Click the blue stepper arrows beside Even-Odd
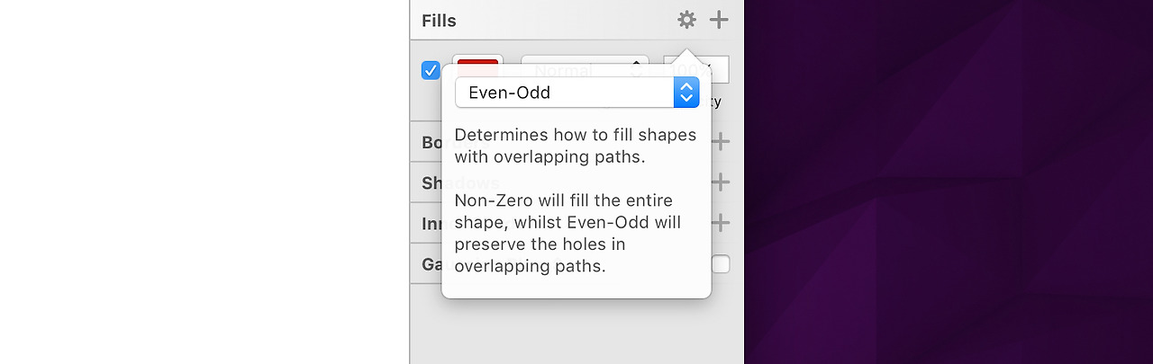Image resolution: width=1153 pixels, height=364 pixels. pos(686,93)
